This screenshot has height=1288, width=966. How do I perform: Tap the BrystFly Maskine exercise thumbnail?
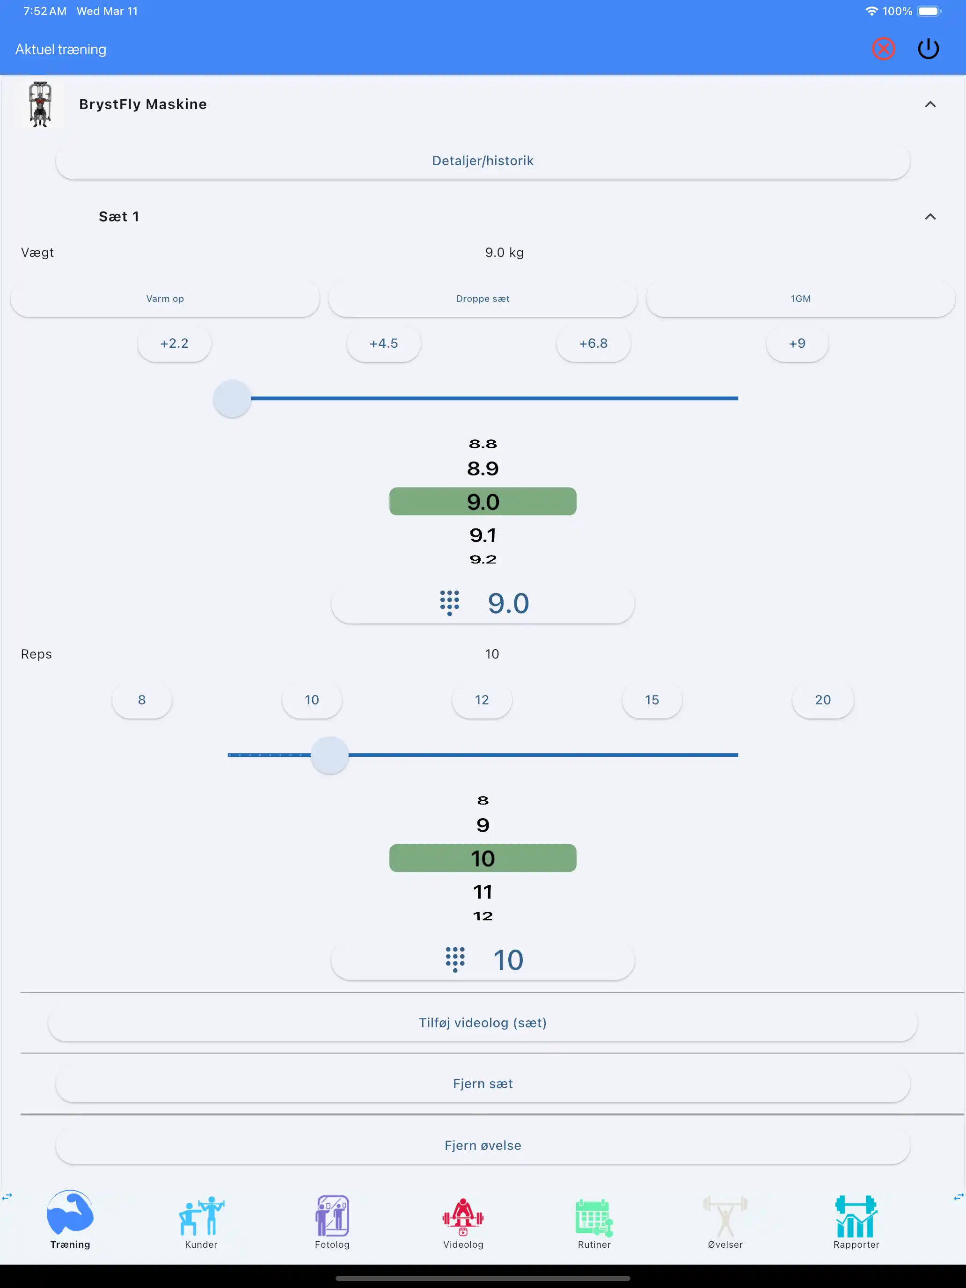40,104
